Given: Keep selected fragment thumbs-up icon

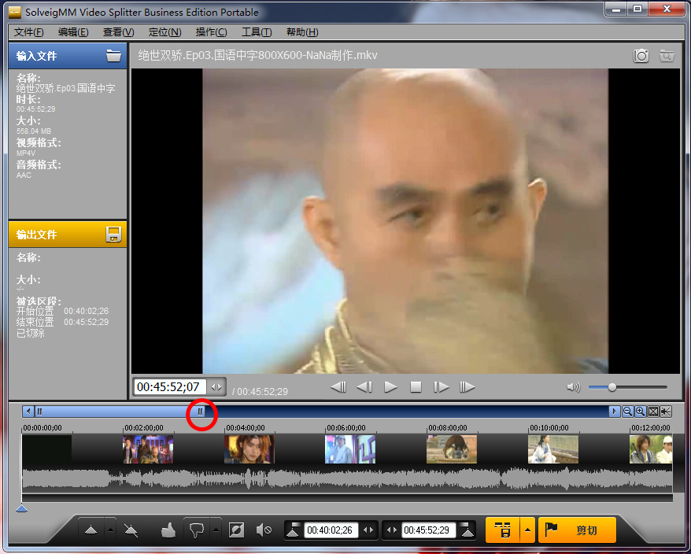Looking at the screenshot, I should [168, 530].
